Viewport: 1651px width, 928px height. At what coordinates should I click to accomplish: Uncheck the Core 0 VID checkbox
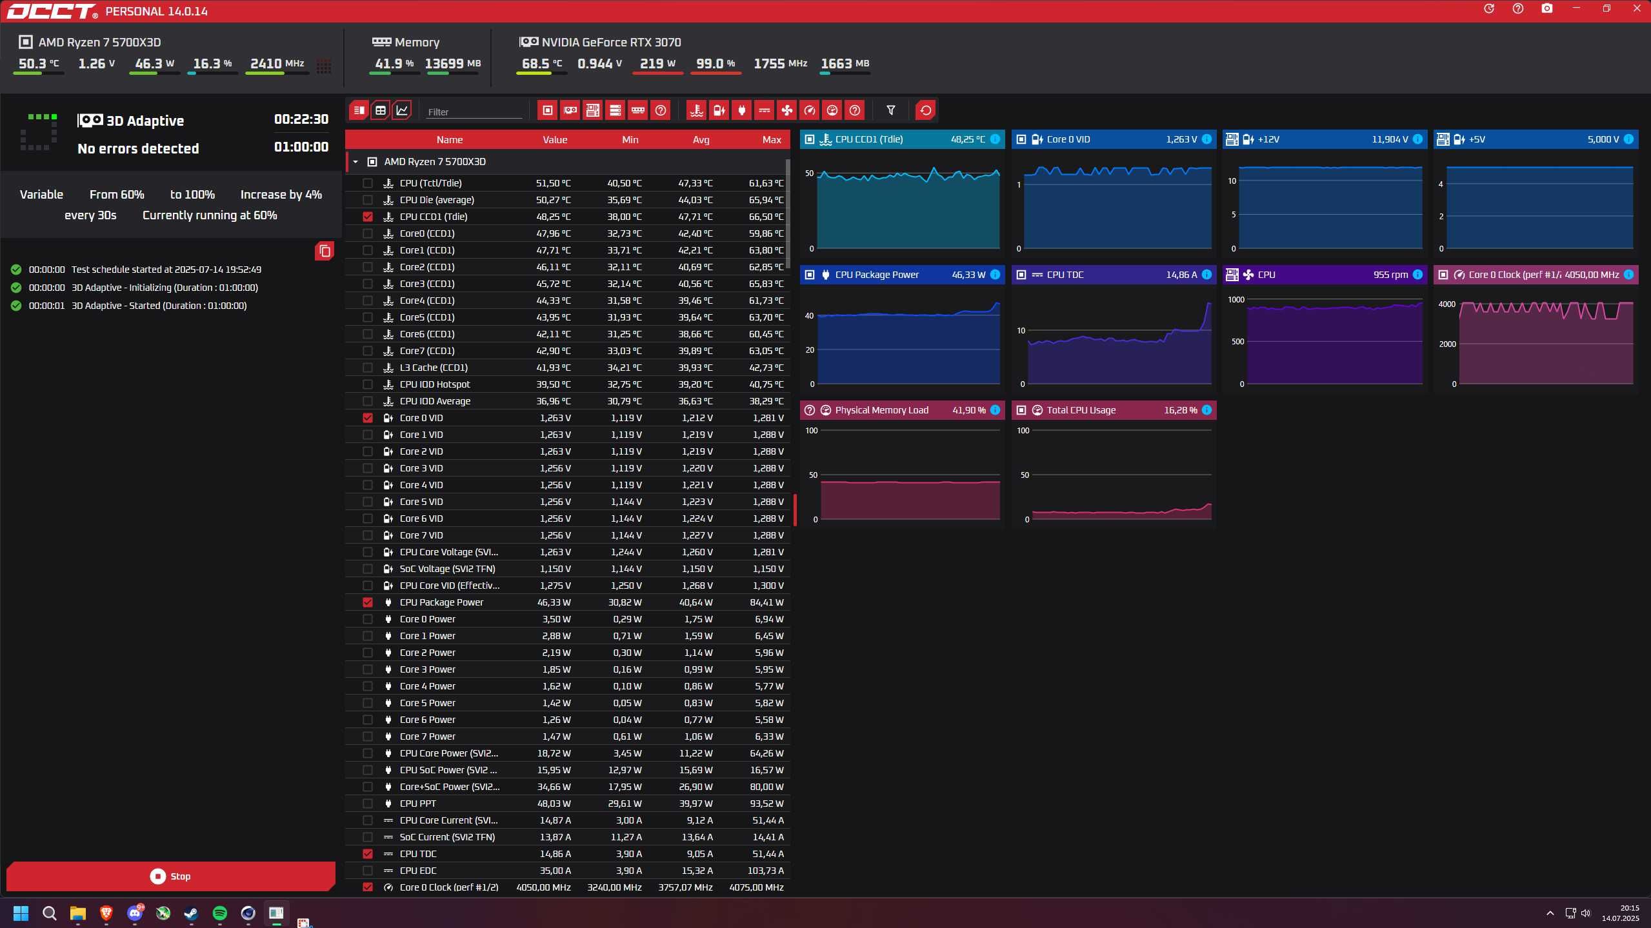[368, 418]
